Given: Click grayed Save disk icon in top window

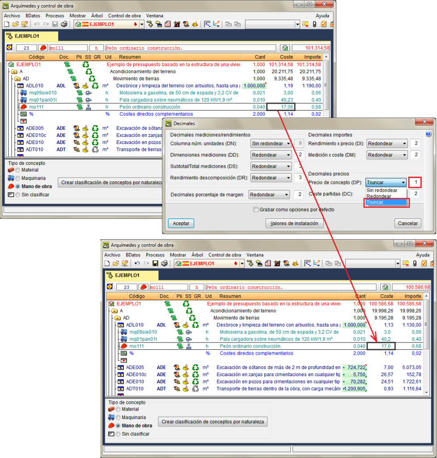Looking at the screenshot, I should click(55, 24).
